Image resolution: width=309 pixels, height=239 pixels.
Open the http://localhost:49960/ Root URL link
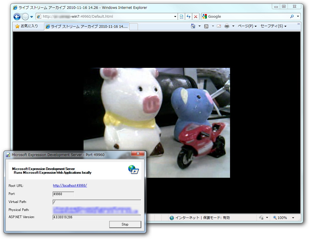[x=70, y=185]
